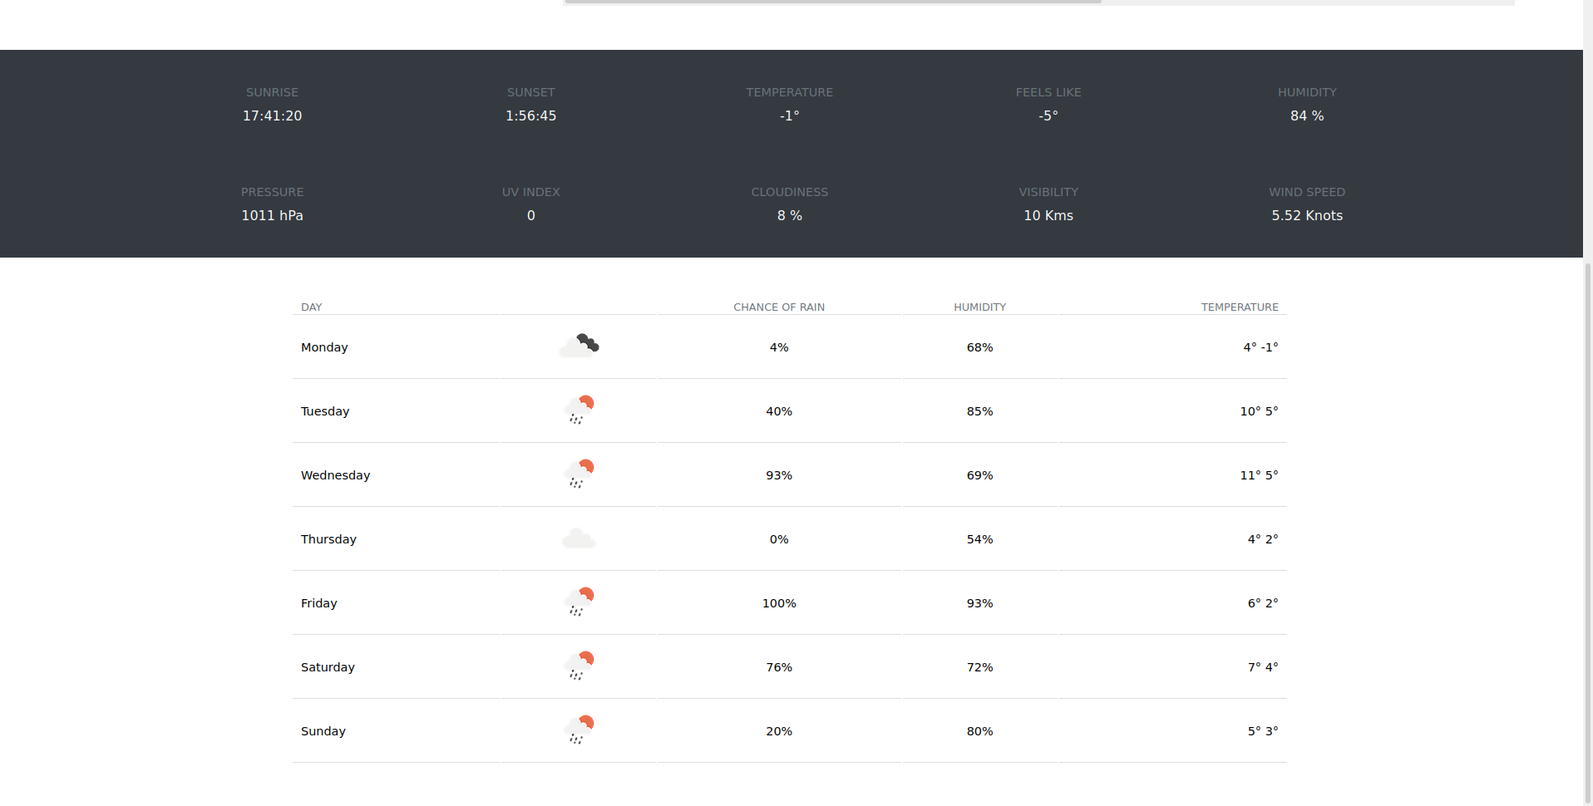Click the UV index value 0
This screenshot has height=806, width=1593.
(531, 216)
